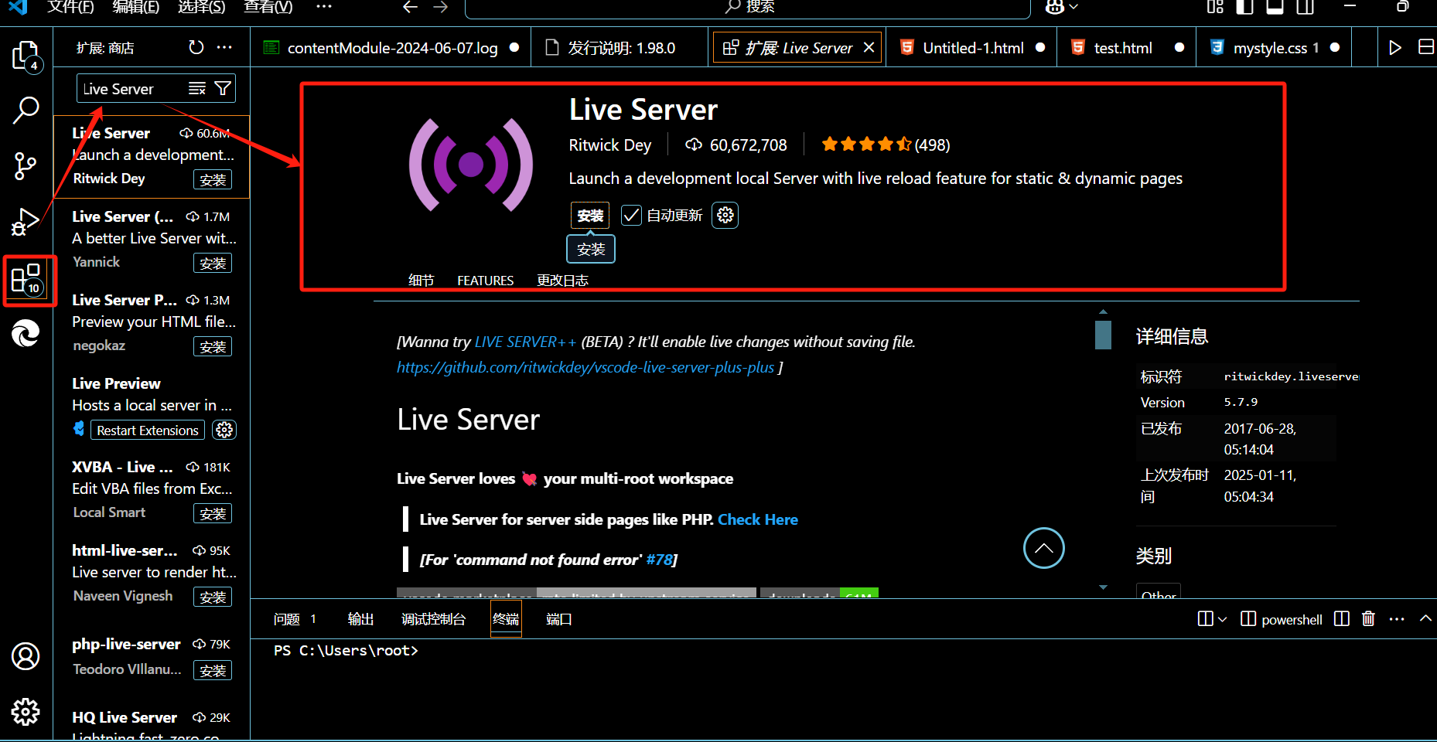1437x742 pixels.
Task: Expand the Copilot dropdown chevron
Action: (x=1073, y=7)
